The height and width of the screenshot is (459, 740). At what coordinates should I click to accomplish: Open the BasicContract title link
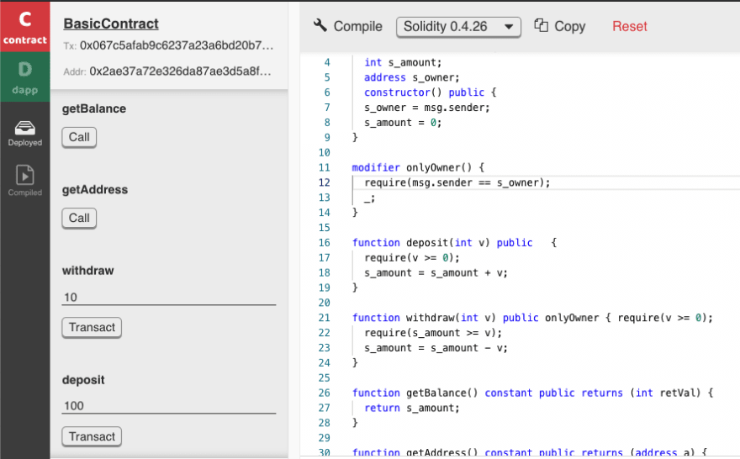(x=111, y=24)
